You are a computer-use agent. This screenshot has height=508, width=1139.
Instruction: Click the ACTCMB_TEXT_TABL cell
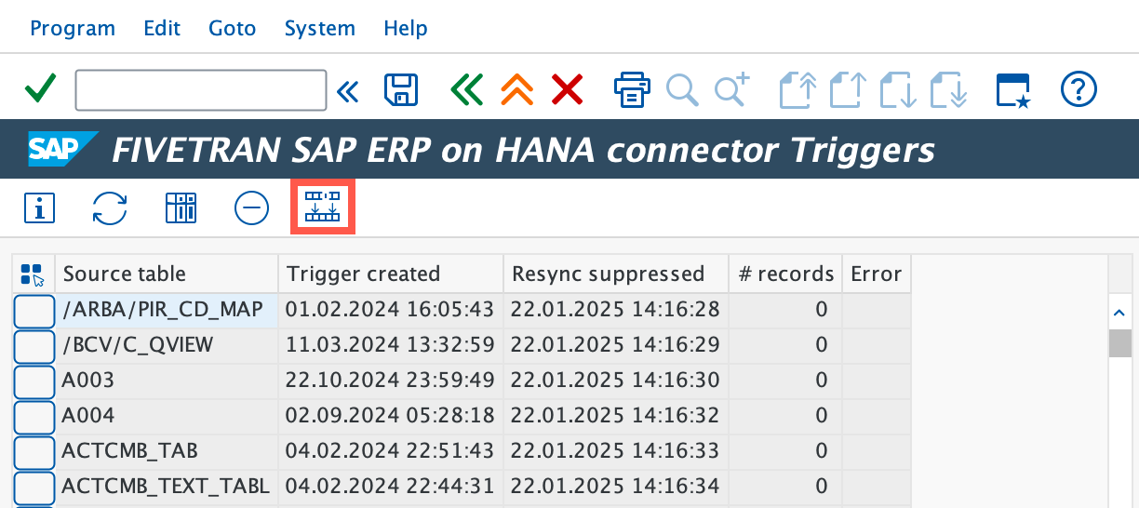coord(167,488)
